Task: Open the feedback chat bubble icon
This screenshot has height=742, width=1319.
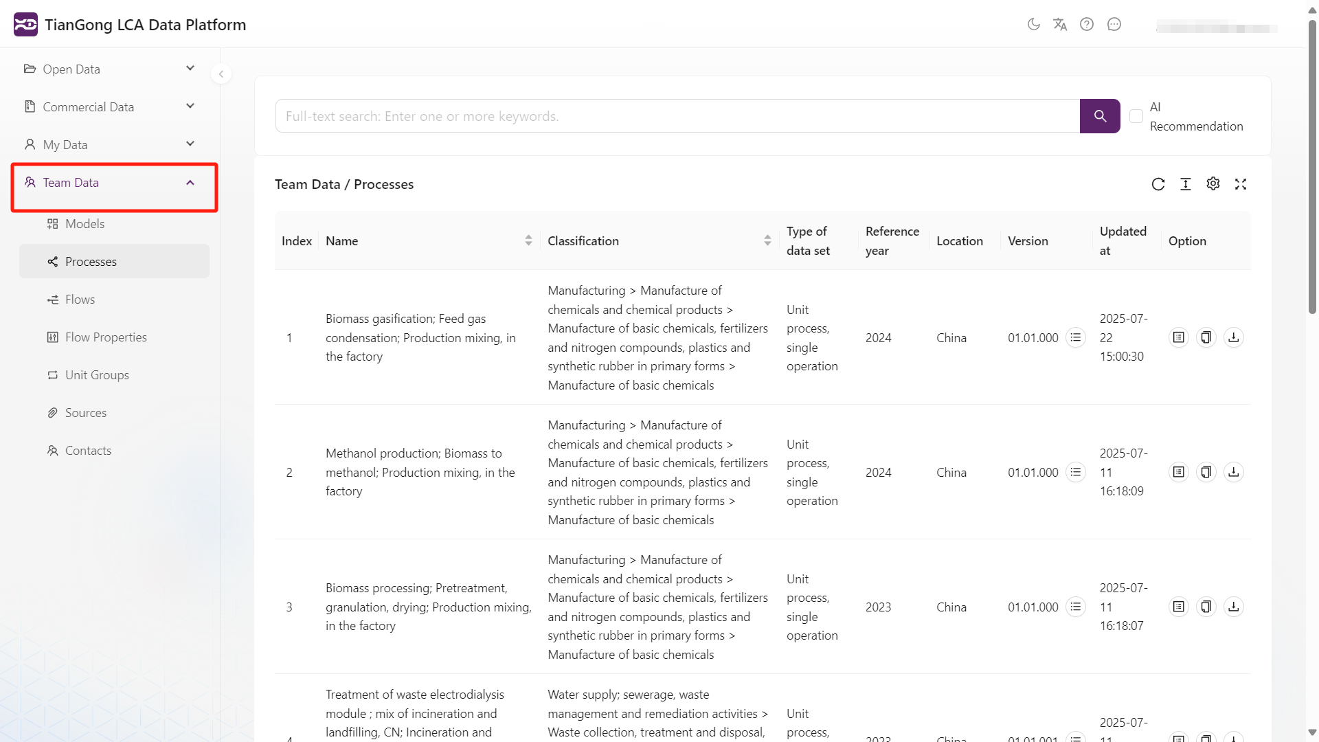Action: point(1114,24)
